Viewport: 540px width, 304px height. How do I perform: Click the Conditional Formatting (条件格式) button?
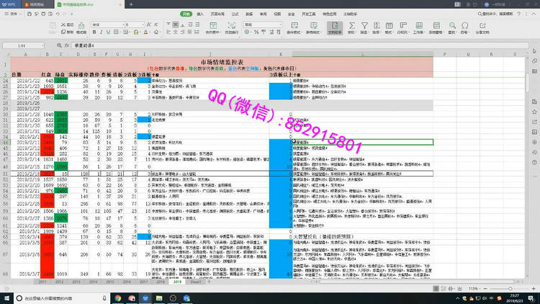tap(294, 25)
